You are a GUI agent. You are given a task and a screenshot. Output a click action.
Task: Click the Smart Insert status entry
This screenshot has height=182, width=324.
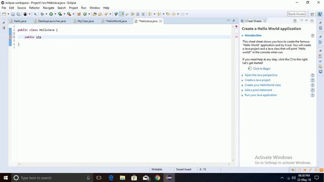[x=183, y=169]
